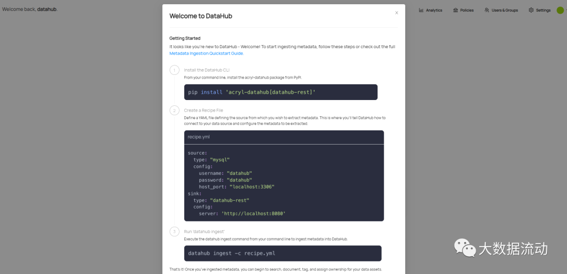Click the Analytics chart icon
Screen dimensions: 567x274
click(x=421, y=10)
